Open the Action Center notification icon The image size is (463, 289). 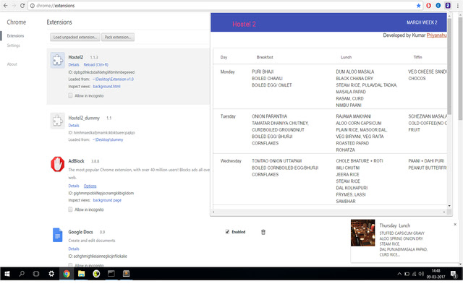point(454,275)
